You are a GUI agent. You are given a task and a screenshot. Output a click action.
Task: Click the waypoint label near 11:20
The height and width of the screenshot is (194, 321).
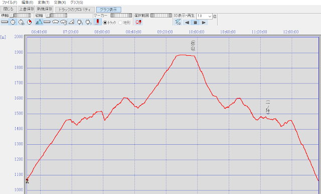coord(268,107)
